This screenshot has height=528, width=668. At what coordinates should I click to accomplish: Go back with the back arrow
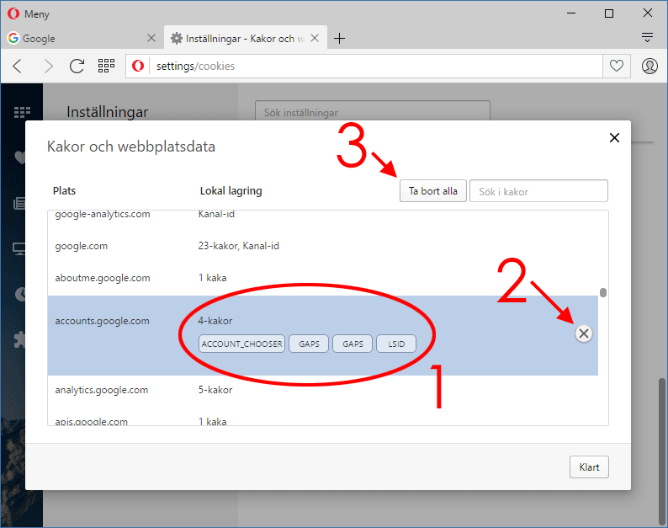tap(18, 66)
